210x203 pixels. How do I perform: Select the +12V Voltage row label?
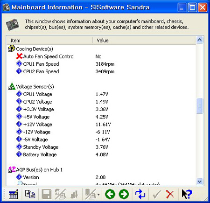point(38,124)
